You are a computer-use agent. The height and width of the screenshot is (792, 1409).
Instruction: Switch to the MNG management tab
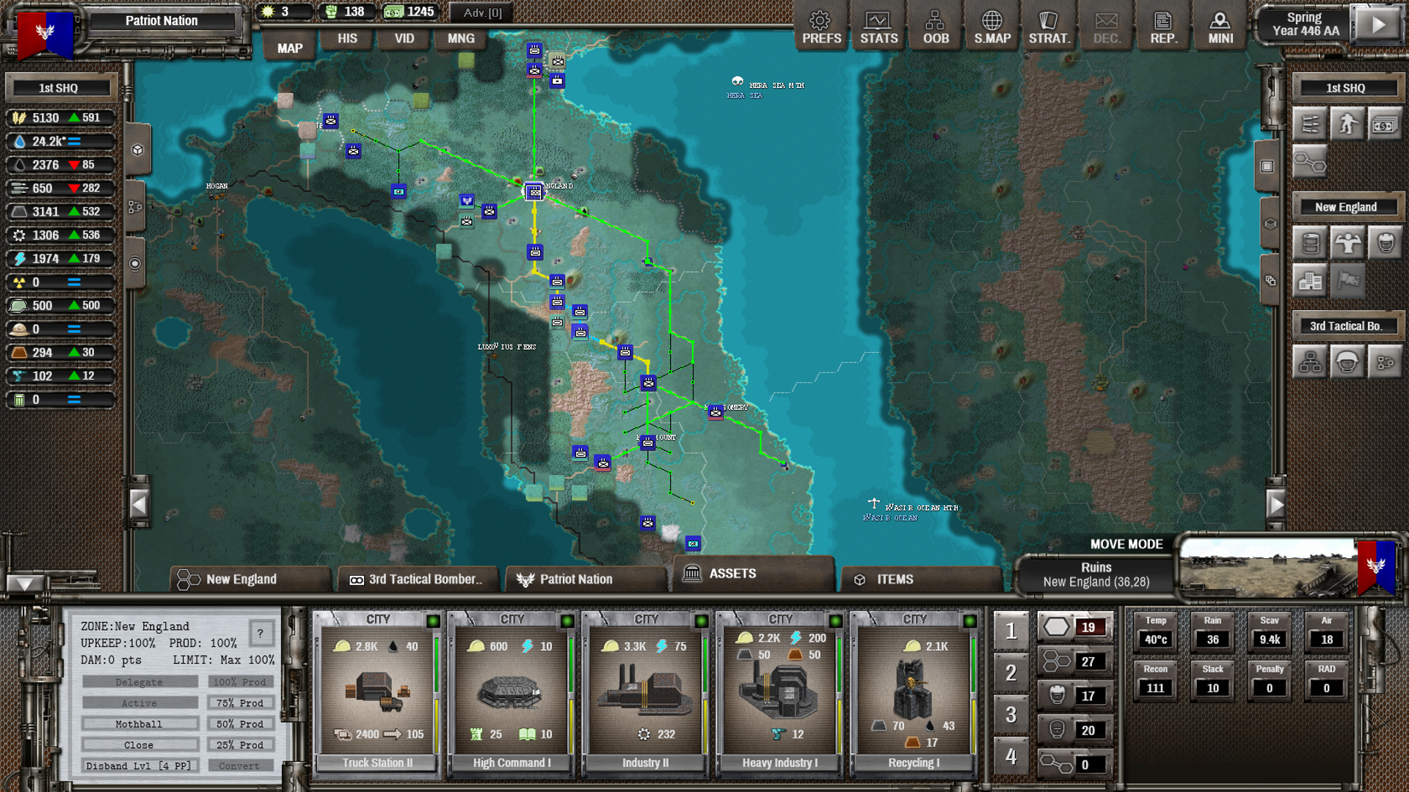click(x=461, y=38)
